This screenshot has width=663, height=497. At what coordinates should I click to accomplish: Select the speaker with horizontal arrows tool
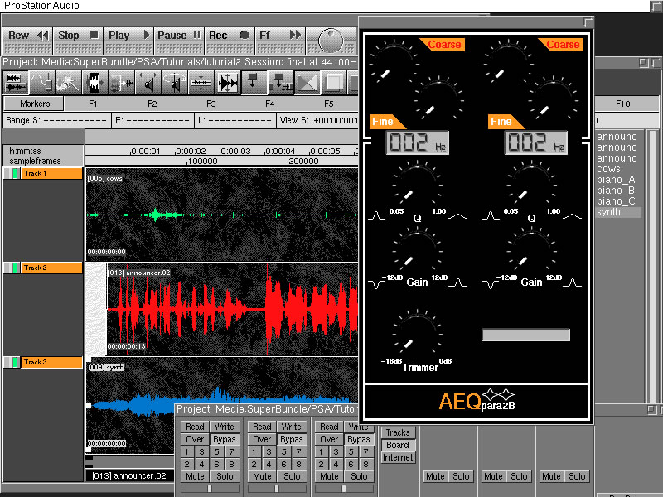[x=148, y=82]
